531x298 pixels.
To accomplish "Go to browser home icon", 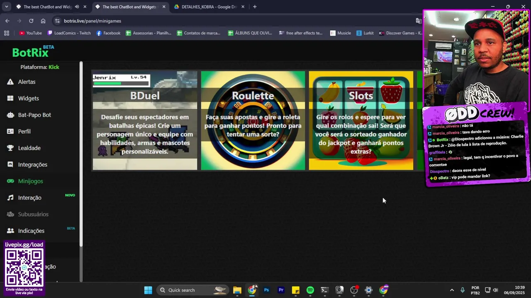I will click(x=43, y=21).
